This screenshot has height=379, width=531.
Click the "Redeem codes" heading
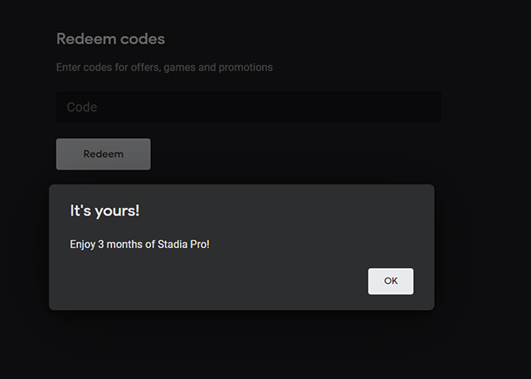[x=110, y=39]
